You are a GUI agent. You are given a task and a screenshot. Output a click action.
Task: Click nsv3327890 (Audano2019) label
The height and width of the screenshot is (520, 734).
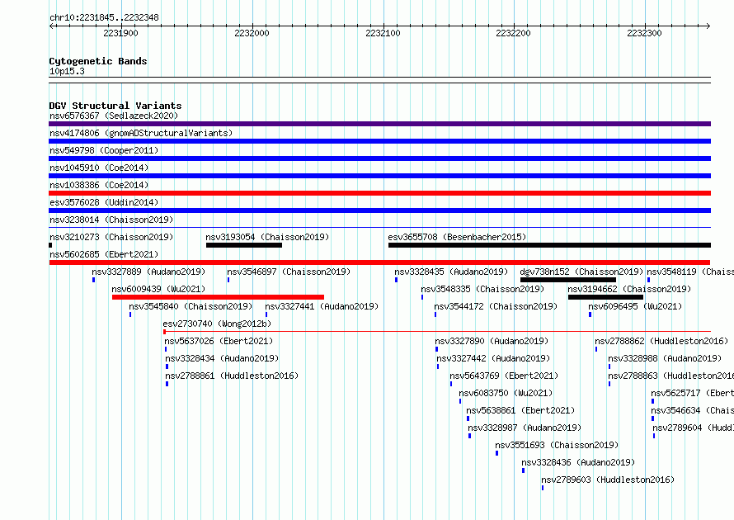[492, 341]
